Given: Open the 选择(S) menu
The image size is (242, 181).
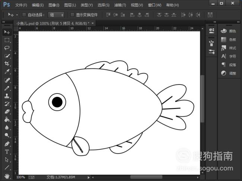Looking at the screenshot, I should (x=104, y=5).
